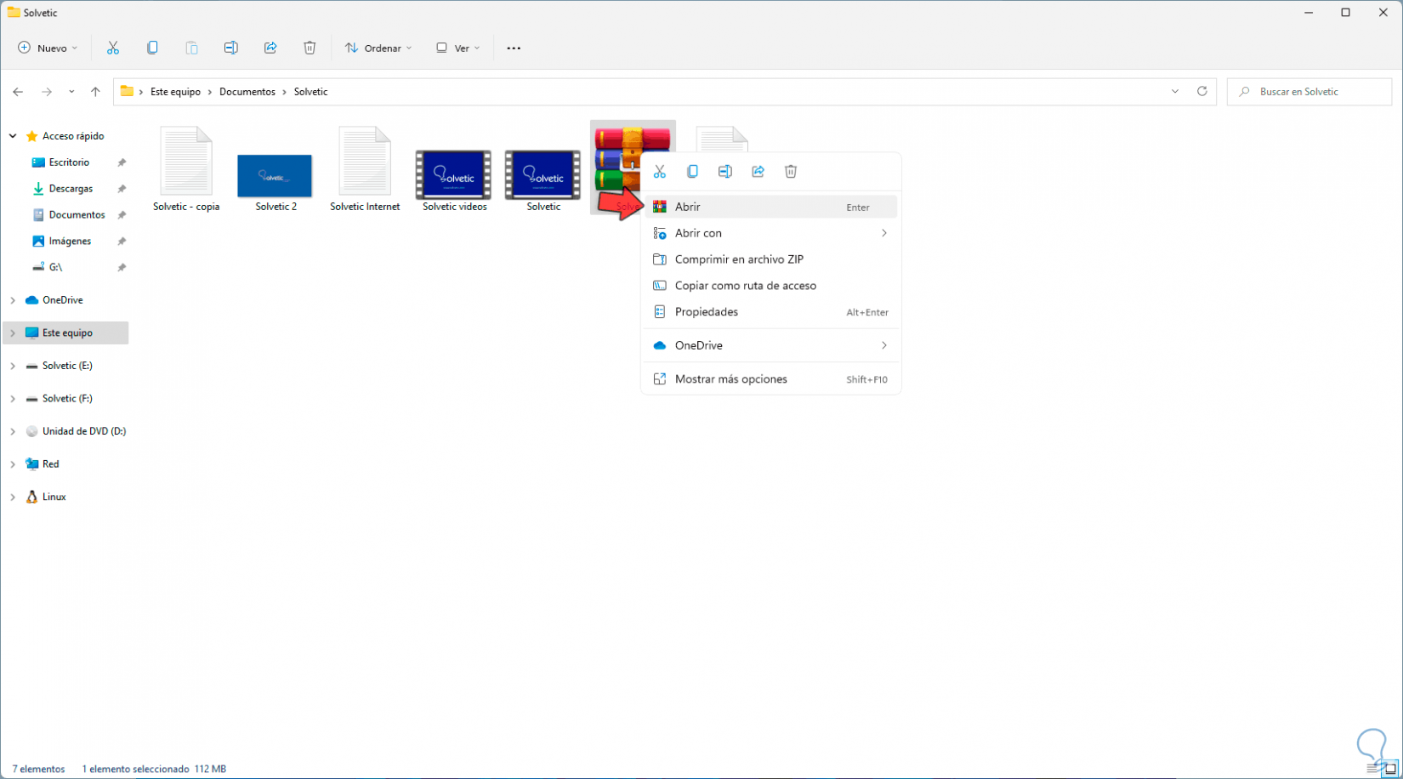The height and width of the screenshot is (779, 1403).
Task: Open the three-dots See more menu
Action: [x=514, y=48]
